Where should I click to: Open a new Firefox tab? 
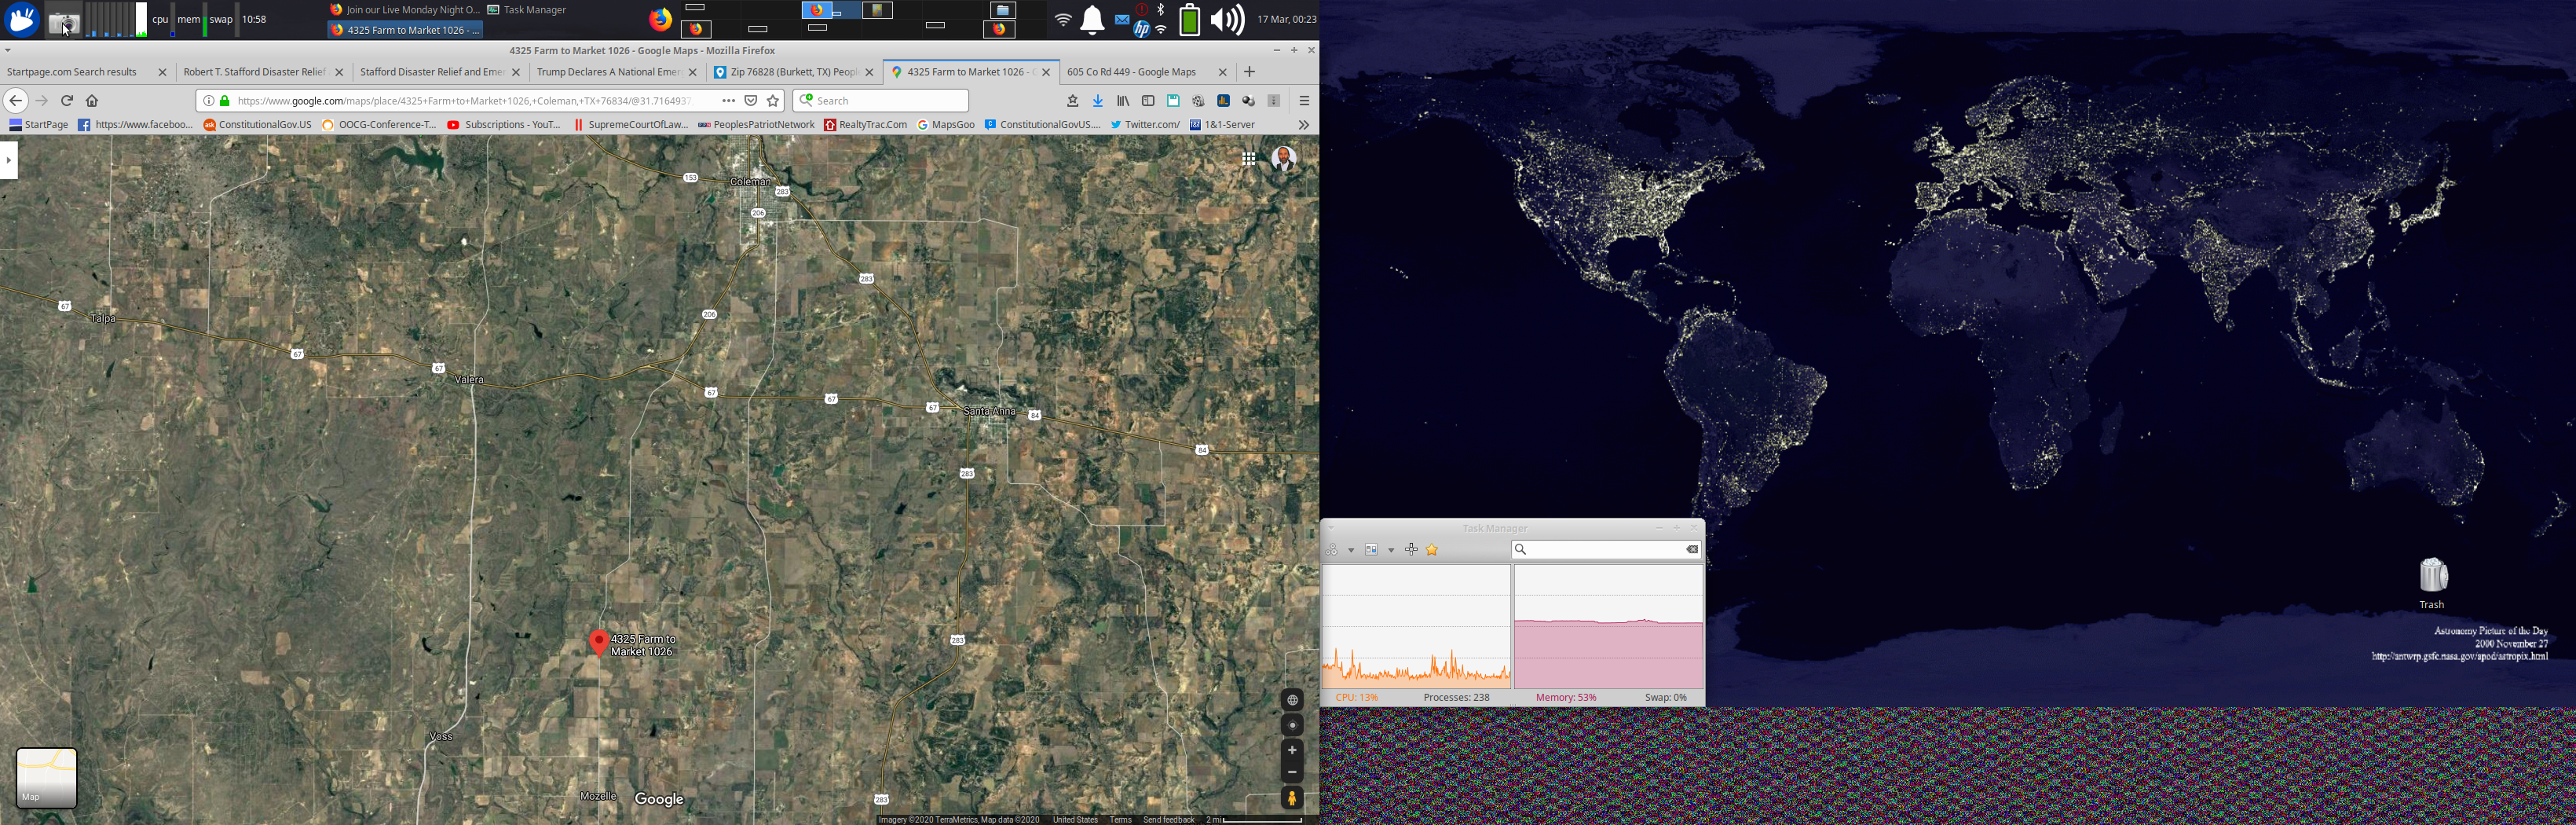point(1249,72)
